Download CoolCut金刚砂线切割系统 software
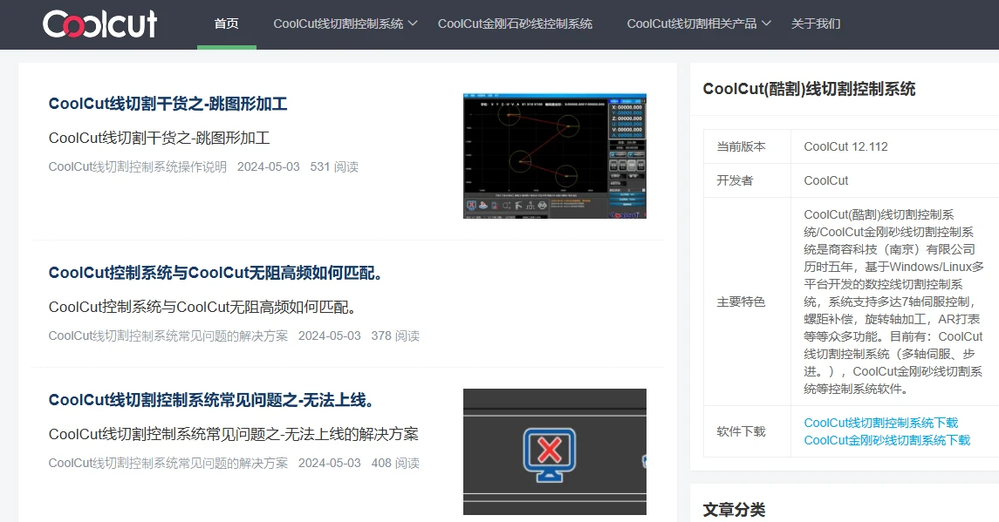 pyautogui.click(x=886, y=440)
